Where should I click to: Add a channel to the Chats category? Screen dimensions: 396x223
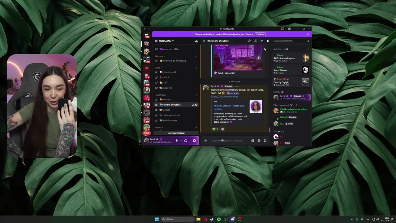[x=196, y=68]
